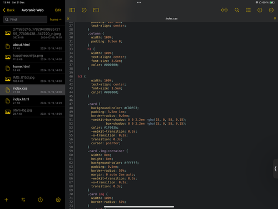Open the more options ellipsis circle
This screenshot has height=209, width=278.
tap(271, 10)
